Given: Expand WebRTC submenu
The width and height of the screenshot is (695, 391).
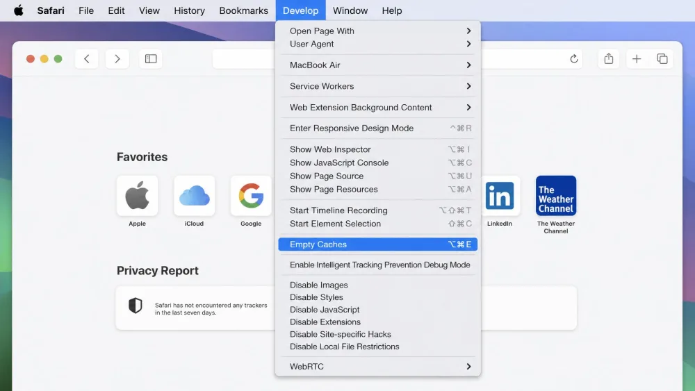Looking at the screenshot, I should [377, 367].
